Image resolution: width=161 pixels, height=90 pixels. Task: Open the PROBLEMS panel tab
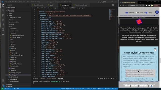[35, 78]
